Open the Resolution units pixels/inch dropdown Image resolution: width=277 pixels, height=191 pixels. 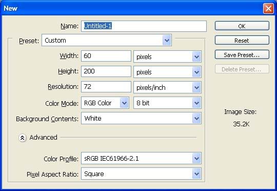167,87
